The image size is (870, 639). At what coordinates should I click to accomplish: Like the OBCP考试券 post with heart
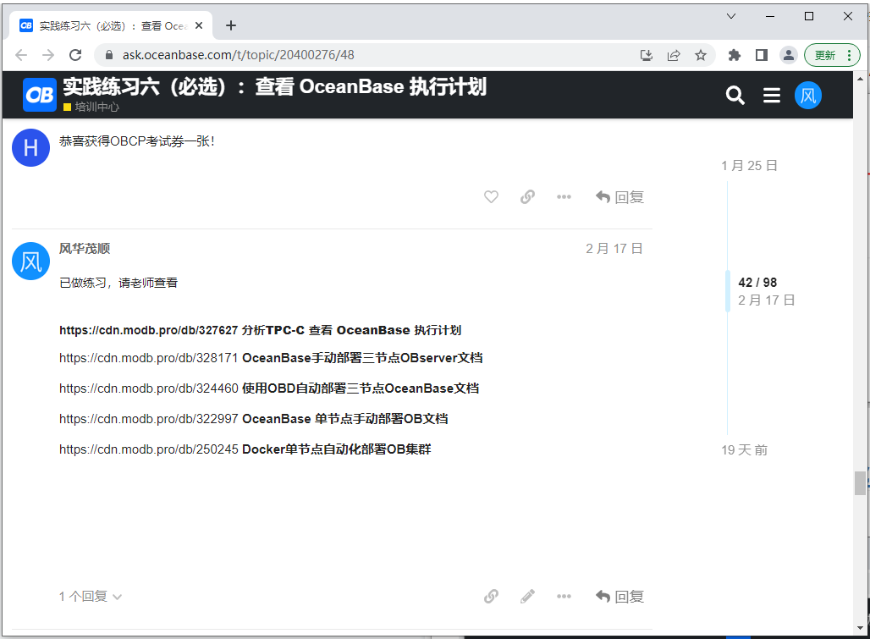coord(491,197)
